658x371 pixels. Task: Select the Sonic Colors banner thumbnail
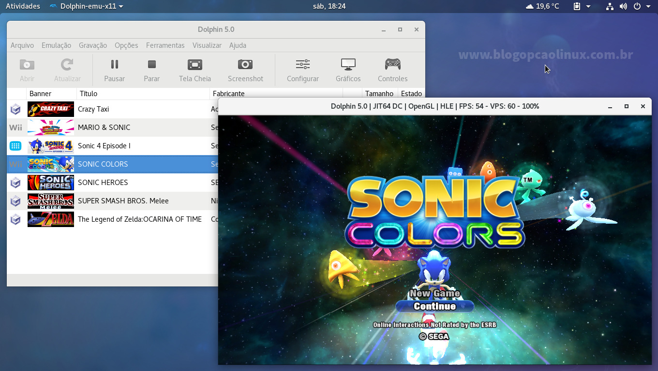tap(51, 164)
